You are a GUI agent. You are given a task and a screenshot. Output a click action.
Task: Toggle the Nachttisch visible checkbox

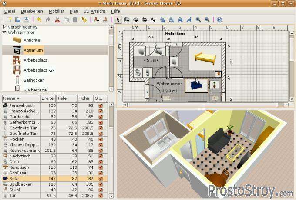pyautogui.click(x=101, y=156)
